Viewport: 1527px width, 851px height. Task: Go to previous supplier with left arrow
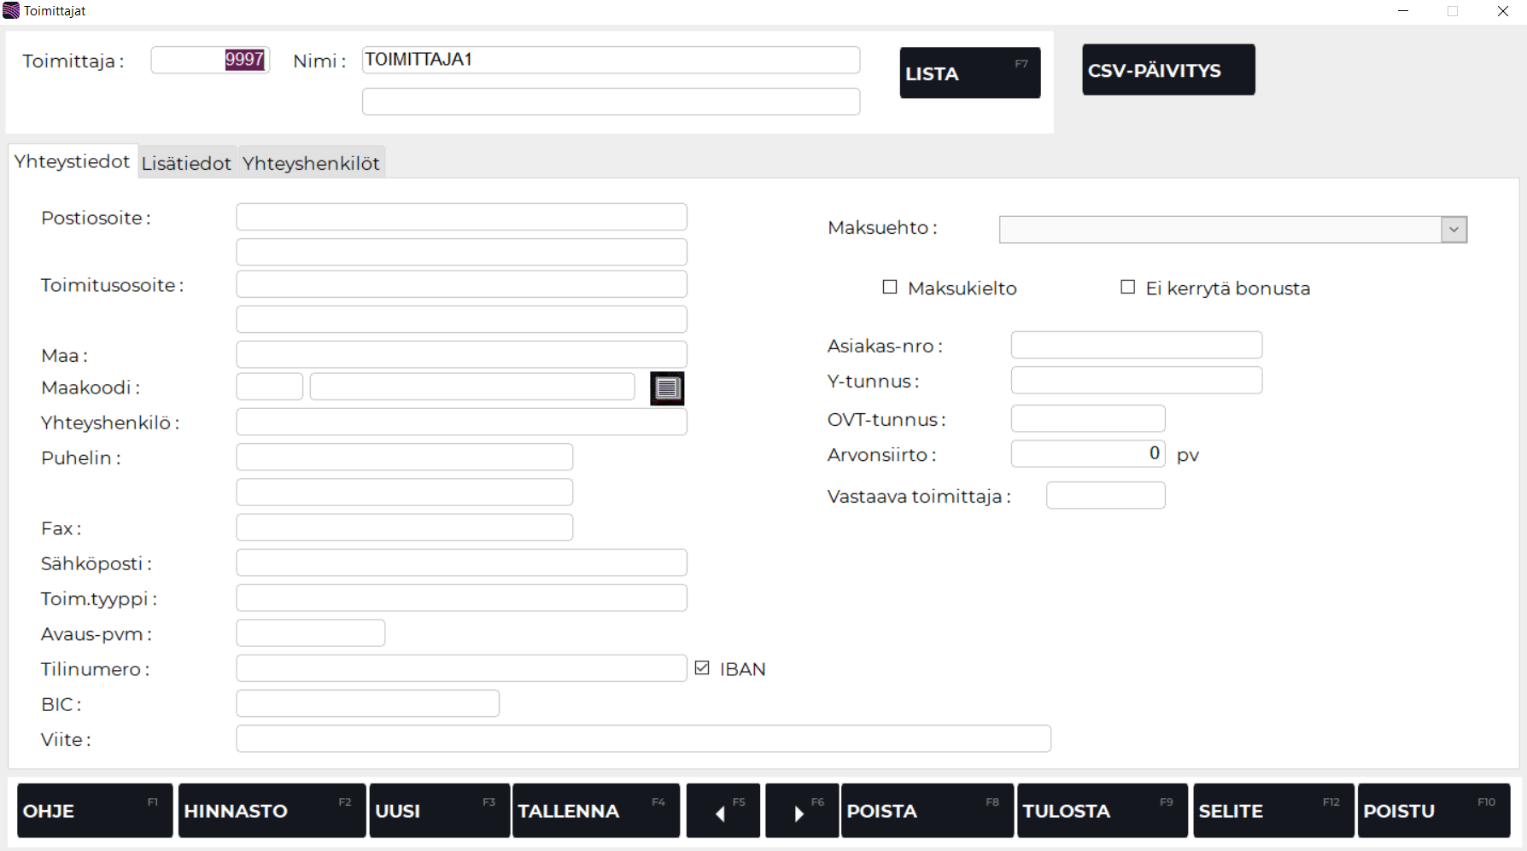click(x=723, y=811)
